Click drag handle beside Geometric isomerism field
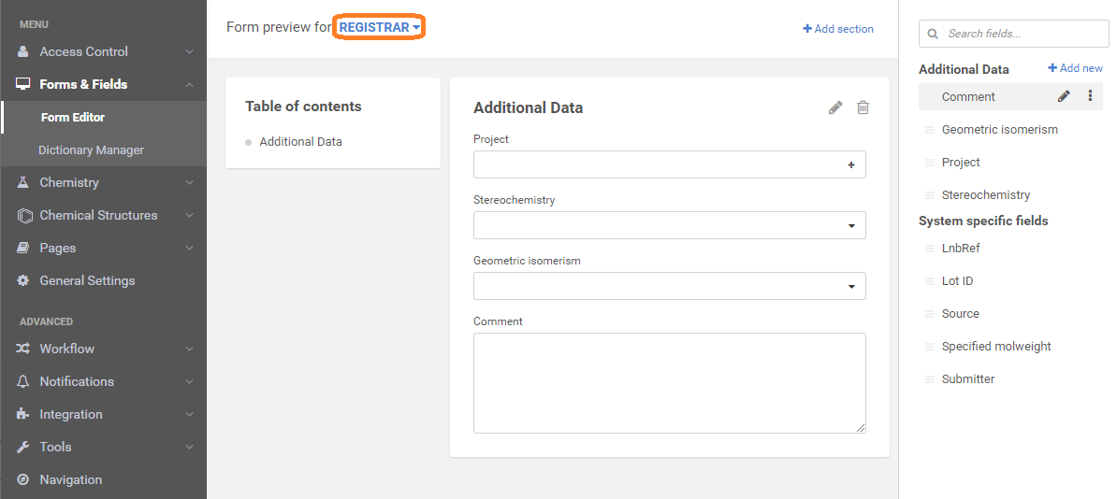1117x499 pixels. [x=929, y=130]
